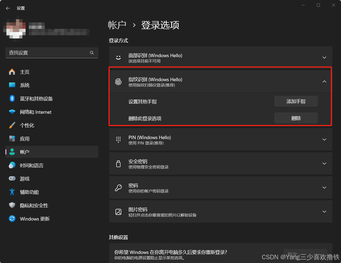Click the 删除 button
Image resolution: width=341 pixels, height=263 pixels.
pyautogui.click(x=296, y=118)
